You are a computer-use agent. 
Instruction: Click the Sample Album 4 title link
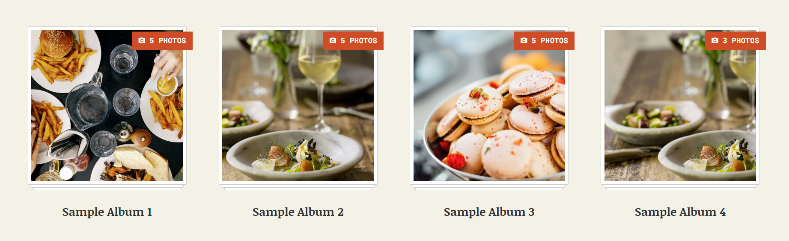click(x=680, y=212)
